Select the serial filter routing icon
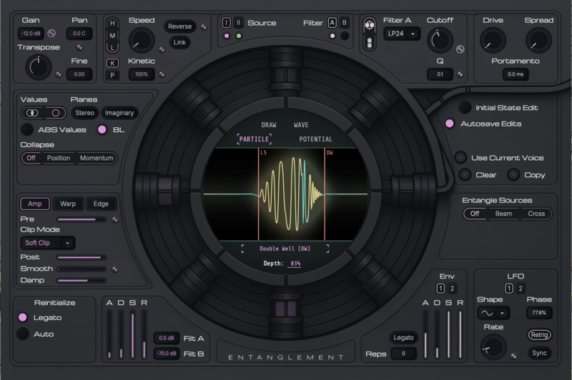This screenshot has width=572, height=380. [x=370, y=42]
